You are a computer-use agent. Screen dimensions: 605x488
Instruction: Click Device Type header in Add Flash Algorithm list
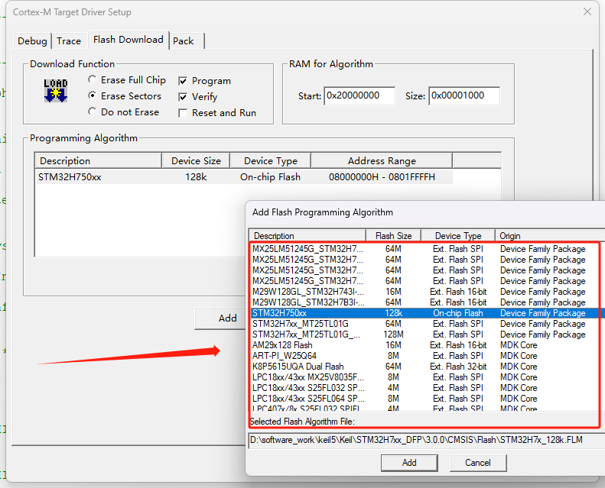(x=458, y=236)
